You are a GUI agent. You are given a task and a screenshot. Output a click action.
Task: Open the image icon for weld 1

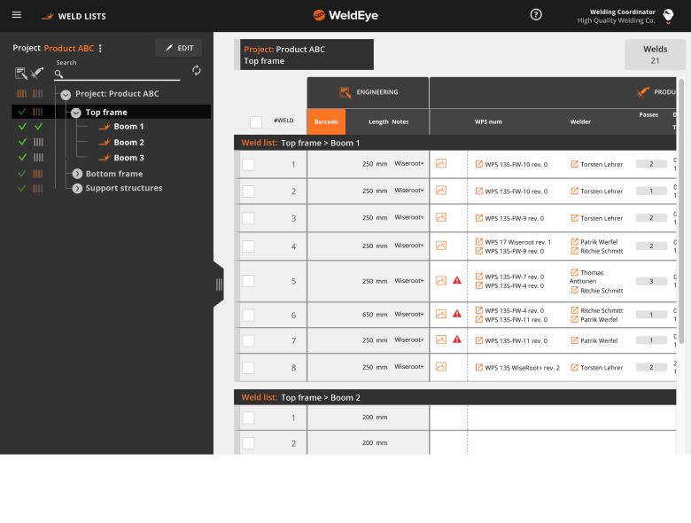tap(441, 164)
